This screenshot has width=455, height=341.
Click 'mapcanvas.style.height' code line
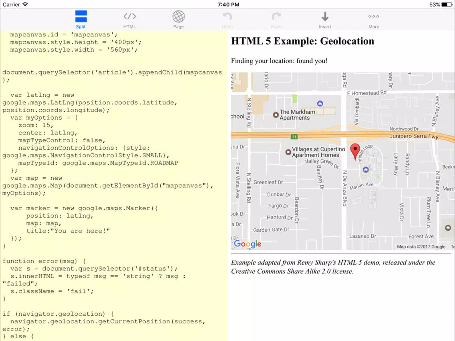point(76,42)
